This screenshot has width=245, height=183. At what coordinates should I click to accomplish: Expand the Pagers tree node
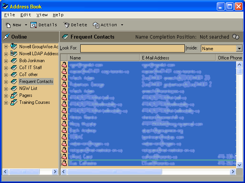pos(6,96)
